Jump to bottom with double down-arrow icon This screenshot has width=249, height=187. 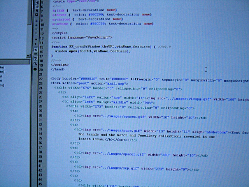[x=36, y=34]
